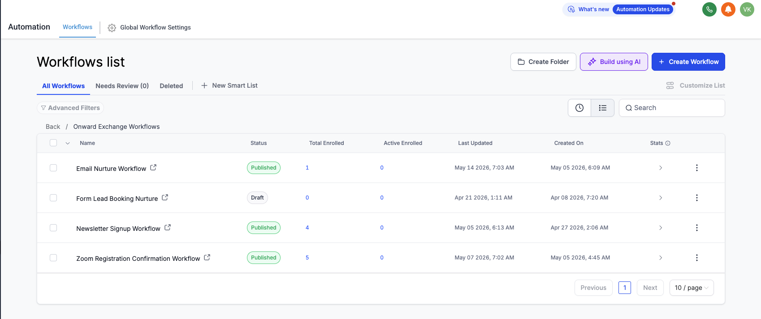This screenshot has height=319, width=761.
Task: Expand the bulk select dropdown chevron
Action: (68, 143)
